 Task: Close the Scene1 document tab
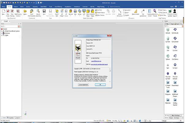click(x=9, y=21)
